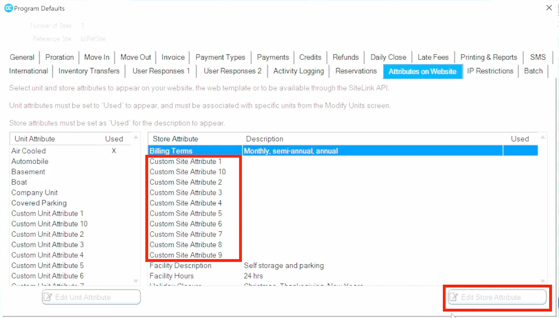Viewport: 559px width, 318px height.
Task: Click the unit attribute list scroll-down arrow
Action: (x=136, y=281)
